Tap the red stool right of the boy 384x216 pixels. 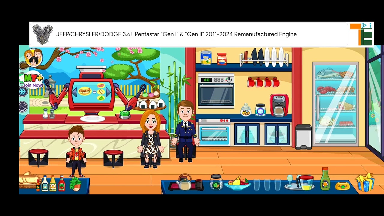tap(113, 158)
